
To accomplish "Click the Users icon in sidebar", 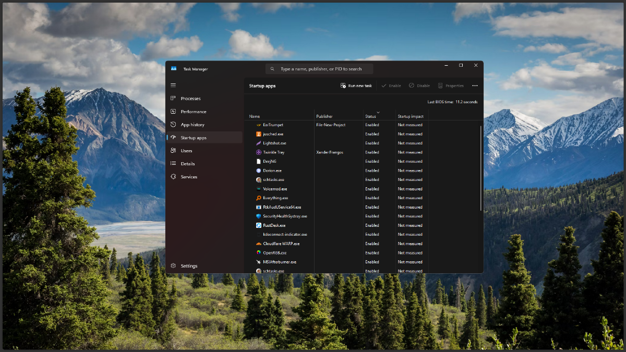I will [x=173, y=151].
